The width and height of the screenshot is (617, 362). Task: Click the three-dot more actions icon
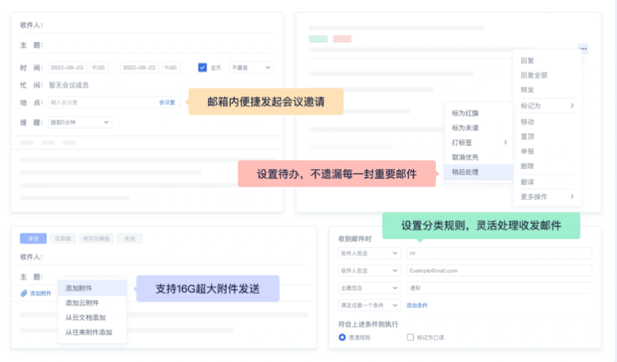[582, 49]
